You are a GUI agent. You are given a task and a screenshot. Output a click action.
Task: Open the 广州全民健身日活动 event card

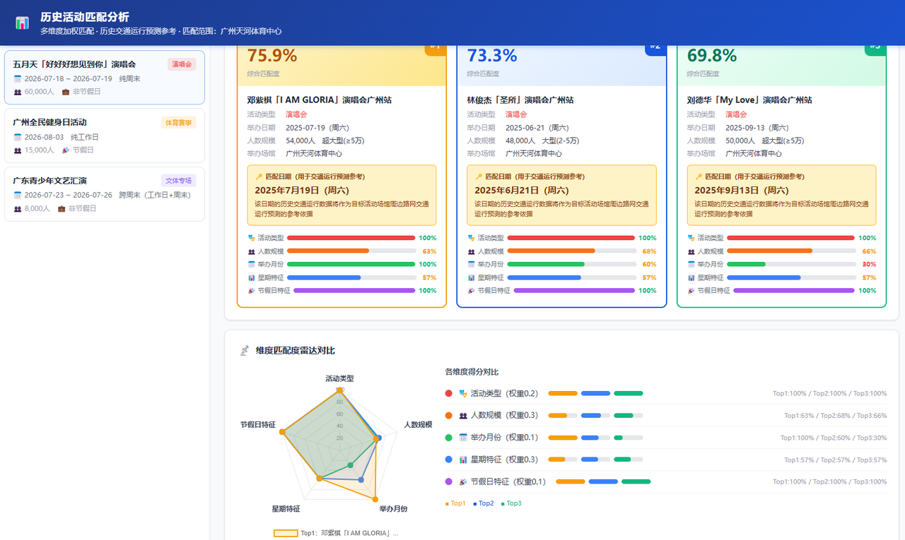(x=105, y=136)
